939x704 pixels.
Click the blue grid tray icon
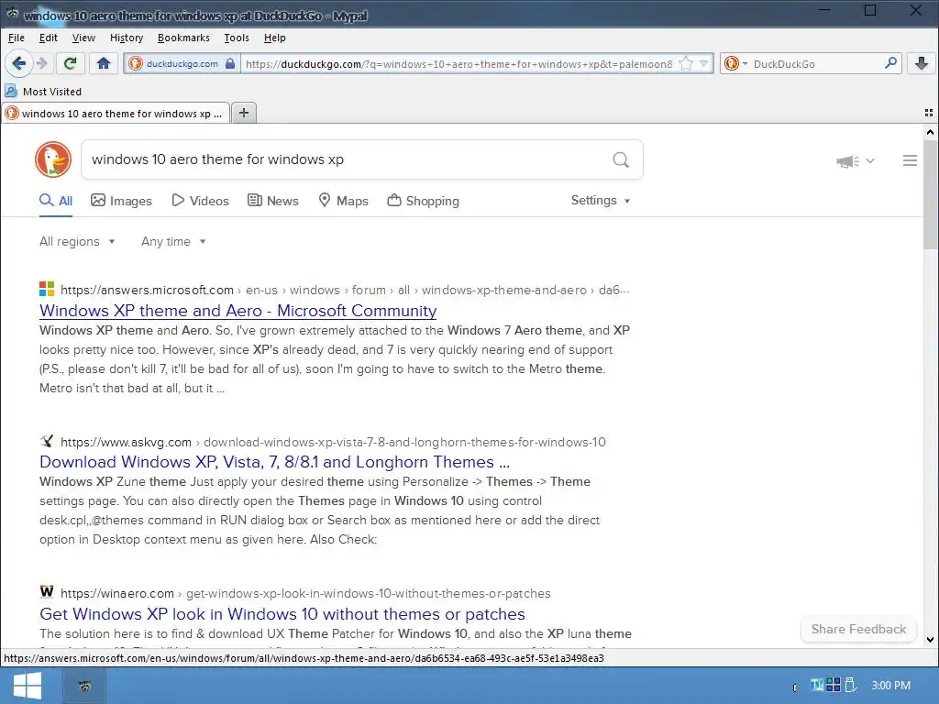pos(833,684)
